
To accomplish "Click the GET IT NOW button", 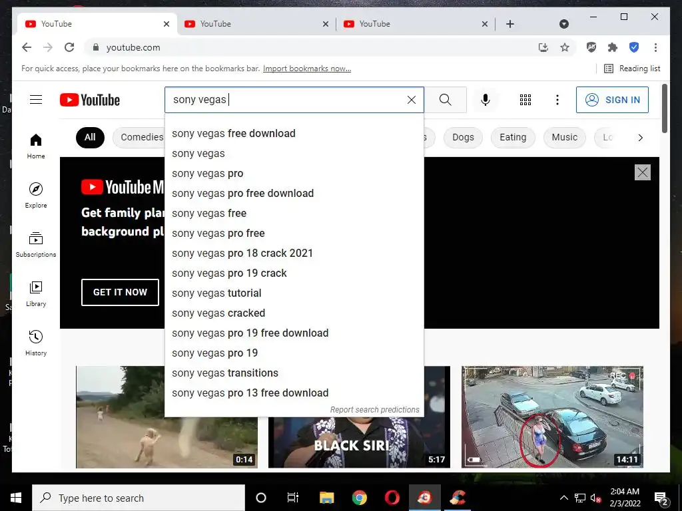I will pos(120,292).
